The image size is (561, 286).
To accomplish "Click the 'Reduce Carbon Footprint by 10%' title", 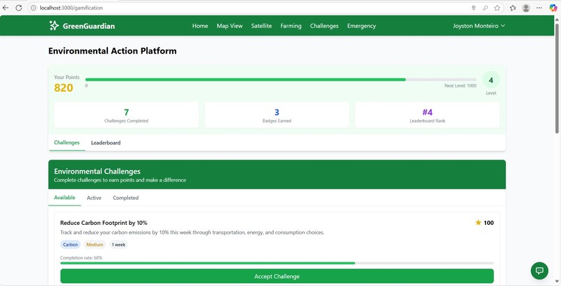I will click(x=104, y=223).
